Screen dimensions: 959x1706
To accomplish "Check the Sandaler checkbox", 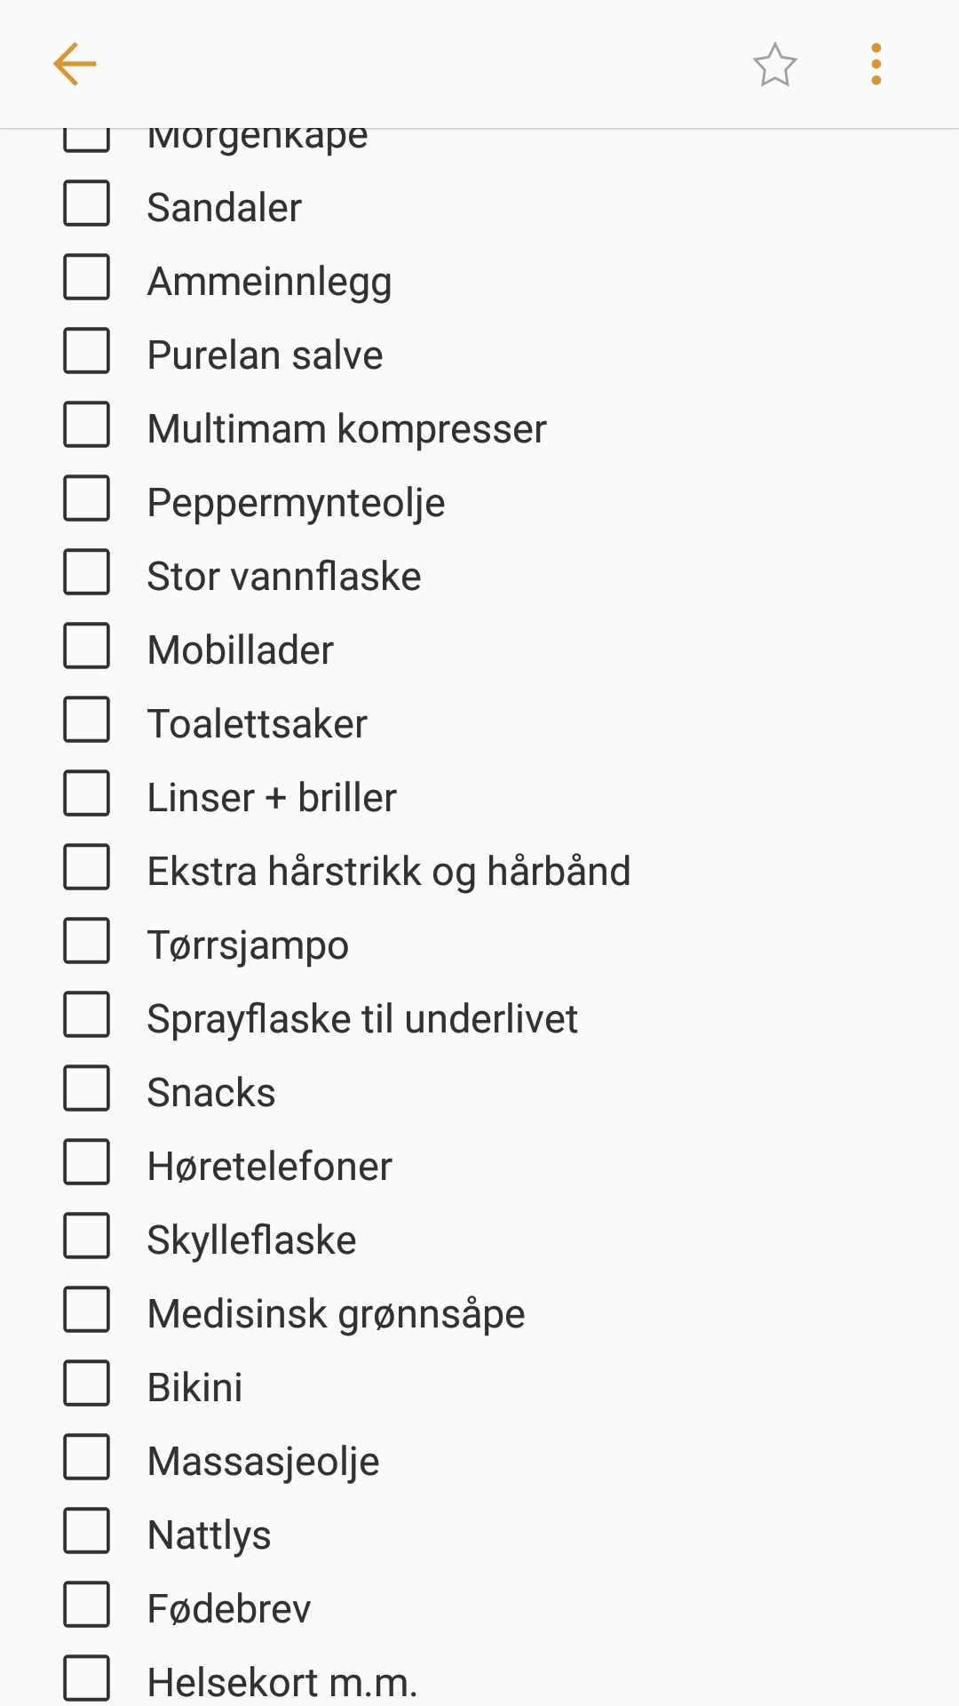I will click(87, 203).
